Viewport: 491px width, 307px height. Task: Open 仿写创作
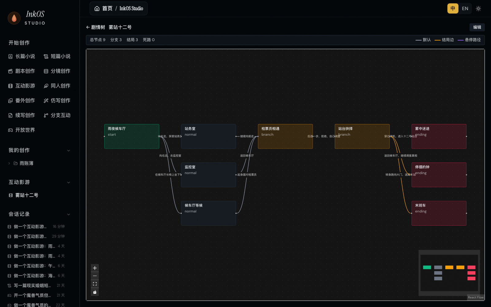57,101
